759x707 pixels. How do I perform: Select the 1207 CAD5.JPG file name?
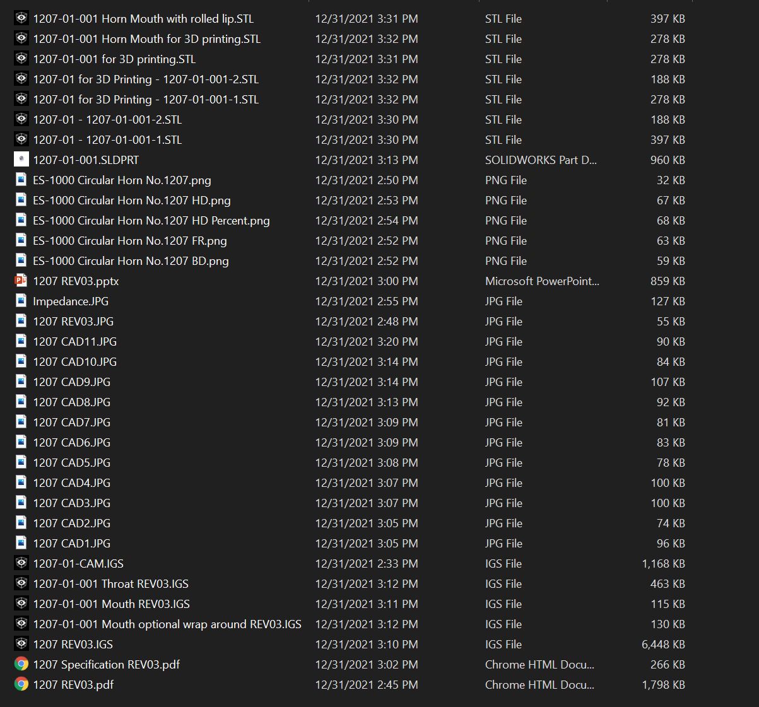click(x=71, y=463)
